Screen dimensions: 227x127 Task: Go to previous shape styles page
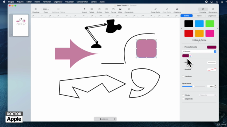click(182, 29)
